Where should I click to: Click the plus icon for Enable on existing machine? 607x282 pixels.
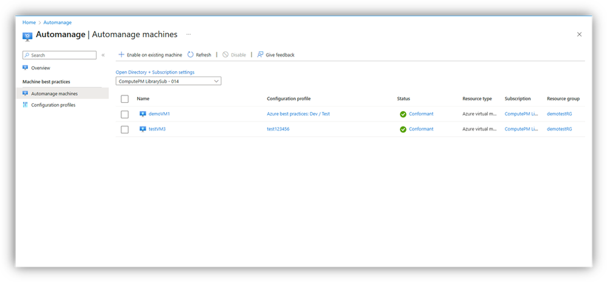point(121,55)
